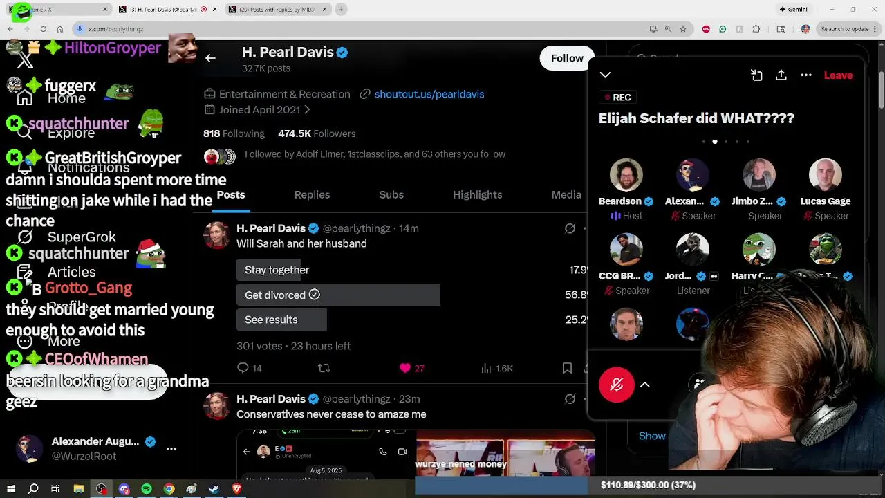Bookmark the poll post
Image resolution: width=885 pixels, height=498 pixels.
tap(567, 368)
